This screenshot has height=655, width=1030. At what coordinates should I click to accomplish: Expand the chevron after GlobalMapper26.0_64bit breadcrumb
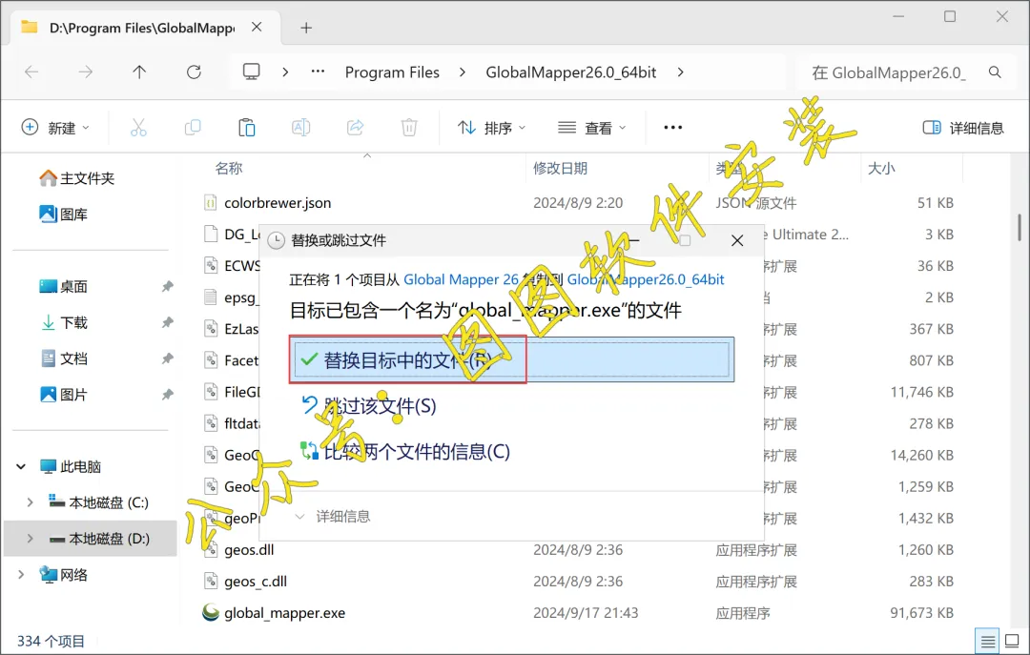point(681,72)
